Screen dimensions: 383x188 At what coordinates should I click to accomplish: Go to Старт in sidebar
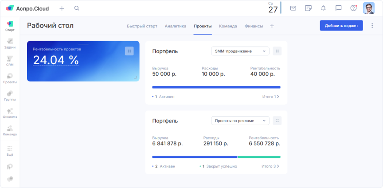point(10,27)
